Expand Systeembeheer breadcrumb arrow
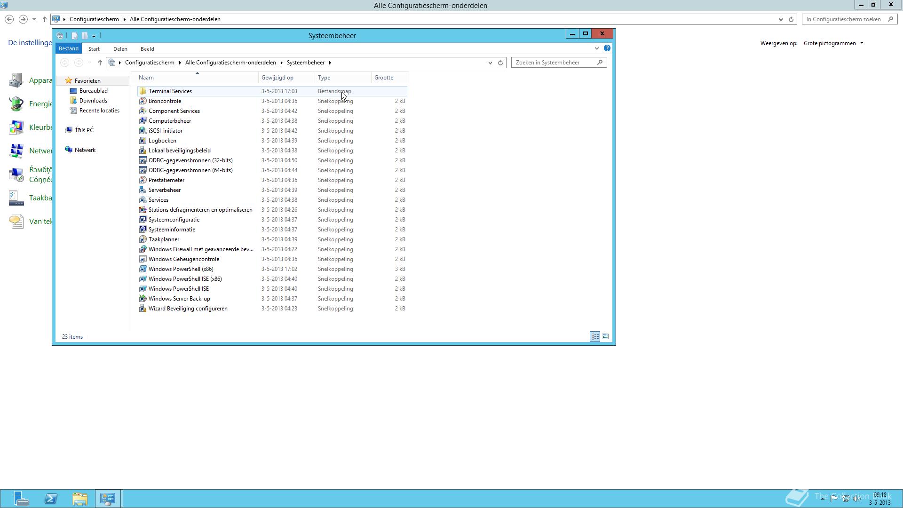 click(330, 63)
